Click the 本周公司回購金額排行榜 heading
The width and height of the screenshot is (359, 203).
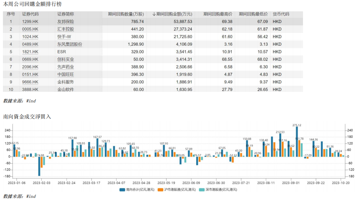32,4
